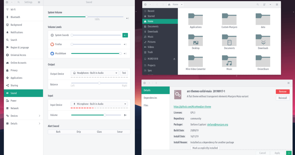The height and width of the screenshot is (155, 295).
Task: Open the Input Device dropdown
Action: coord(99,104)
